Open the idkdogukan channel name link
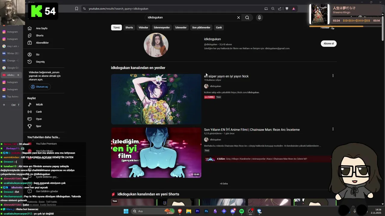Viewport: 385px width, 216px height. click(212, 39)
